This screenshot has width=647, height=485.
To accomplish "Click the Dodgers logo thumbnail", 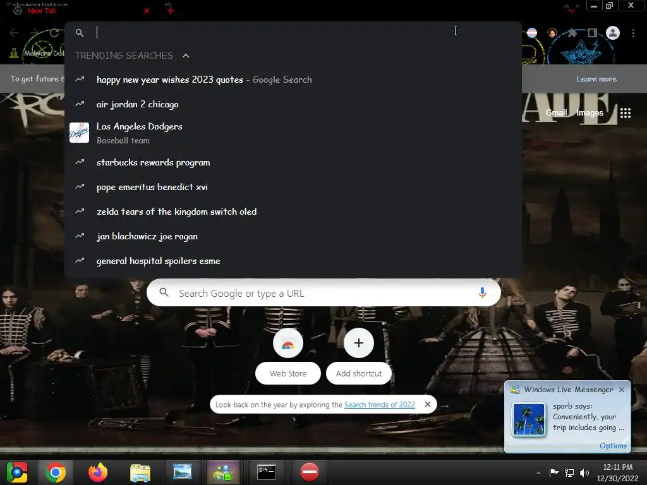I will pos(79,133).
